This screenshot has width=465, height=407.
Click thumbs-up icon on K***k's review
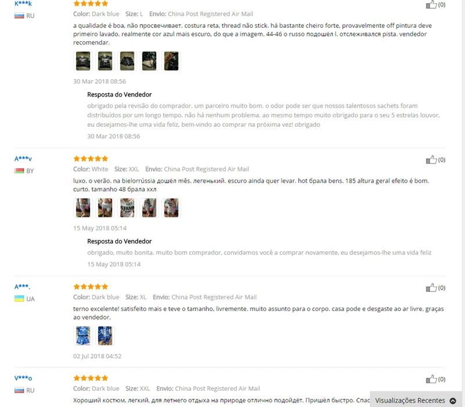[431, 5]
